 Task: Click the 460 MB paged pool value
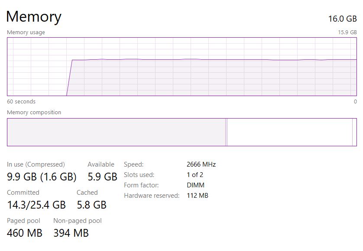pos(25,233)
